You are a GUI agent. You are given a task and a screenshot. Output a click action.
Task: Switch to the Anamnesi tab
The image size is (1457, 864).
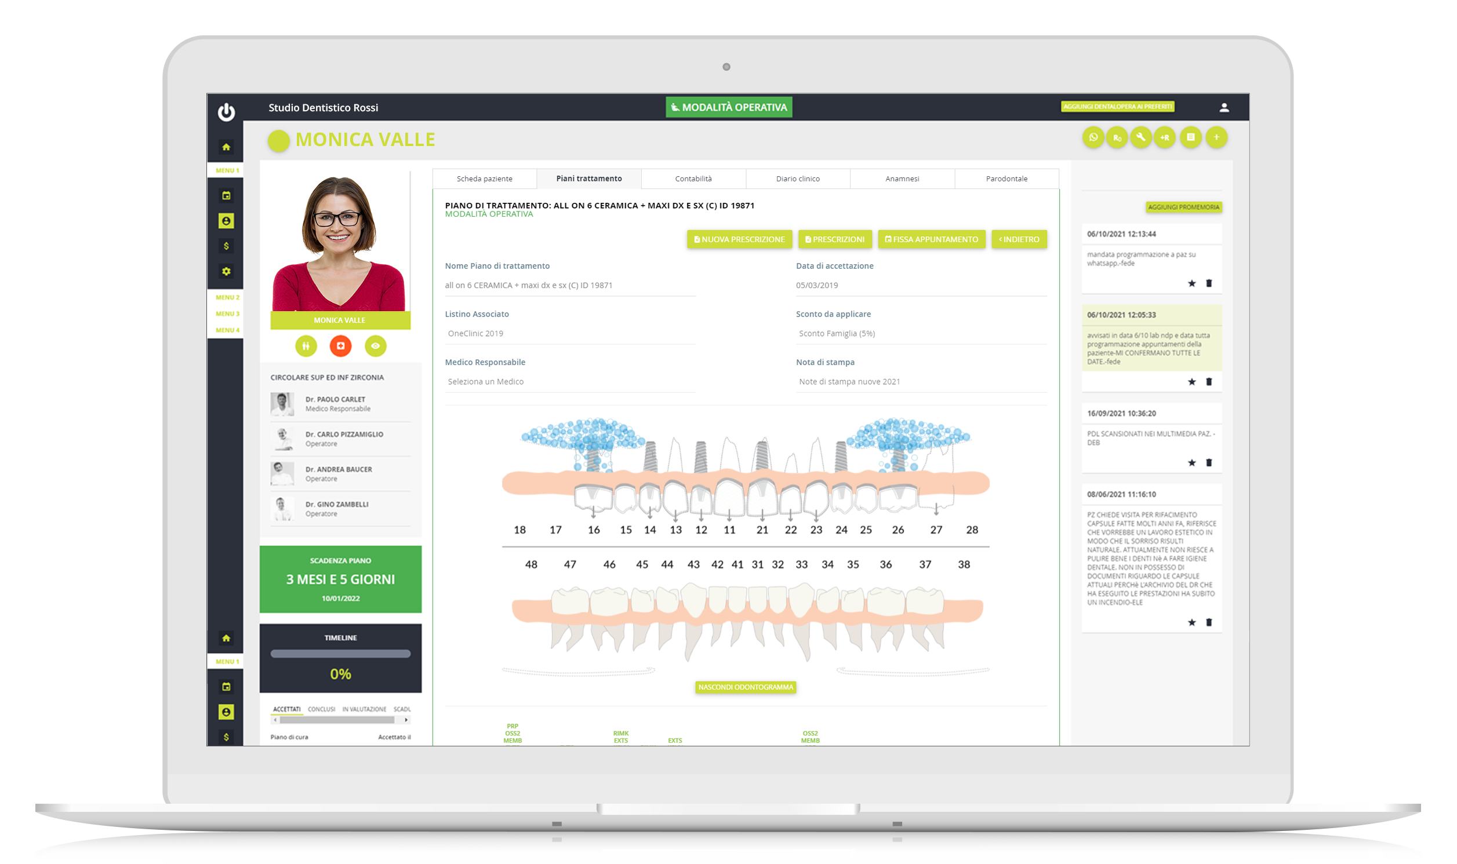pos(902,178)
